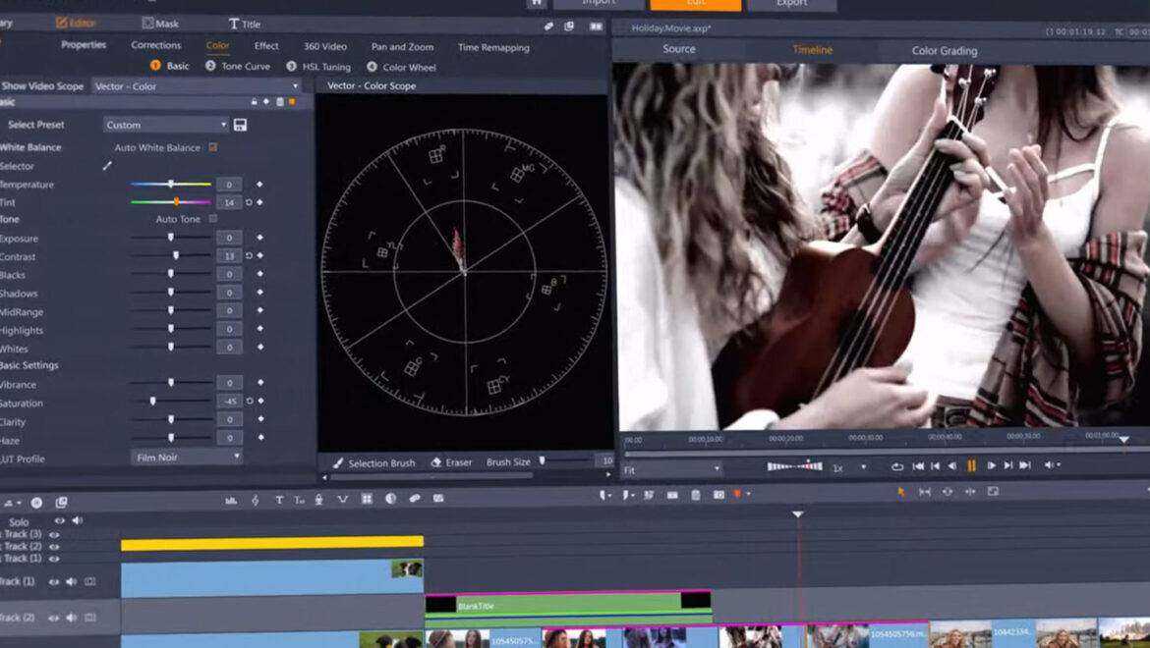Click the voice-over microphone icon
1150x648 pixels.
(x=319, y=499)
